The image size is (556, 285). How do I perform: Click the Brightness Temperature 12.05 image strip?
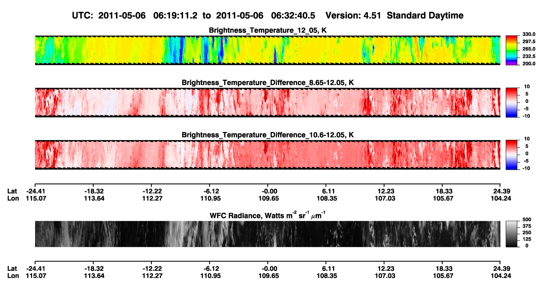pyautogui.click(x=268, y=50)
